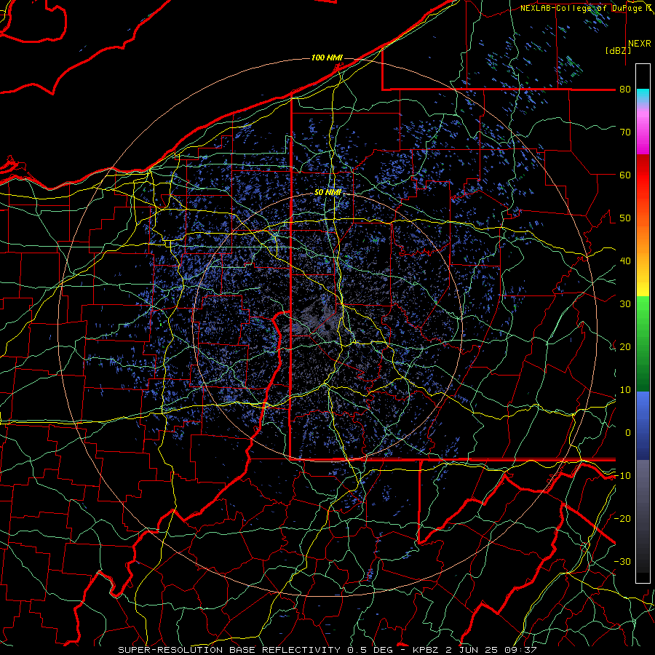Click the KPBZ station identifier in the caption

425,650
